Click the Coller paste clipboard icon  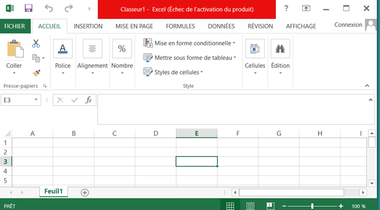(x=15, y=49)
